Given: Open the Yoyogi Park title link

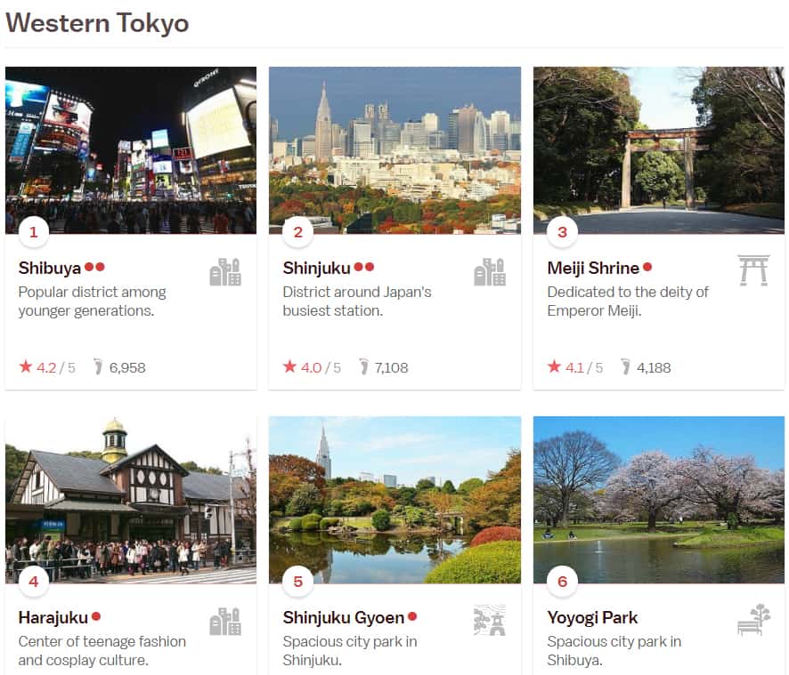Looking at the screenshot, I should (x=592, y=617).
